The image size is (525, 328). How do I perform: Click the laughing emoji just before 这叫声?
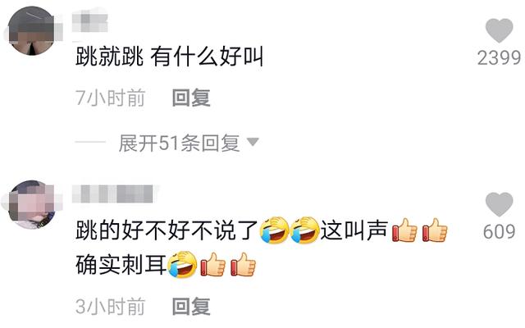(x=304, y=230)
